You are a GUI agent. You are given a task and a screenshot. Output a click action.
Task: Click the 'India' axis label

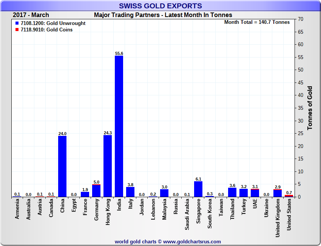(119, 205)
